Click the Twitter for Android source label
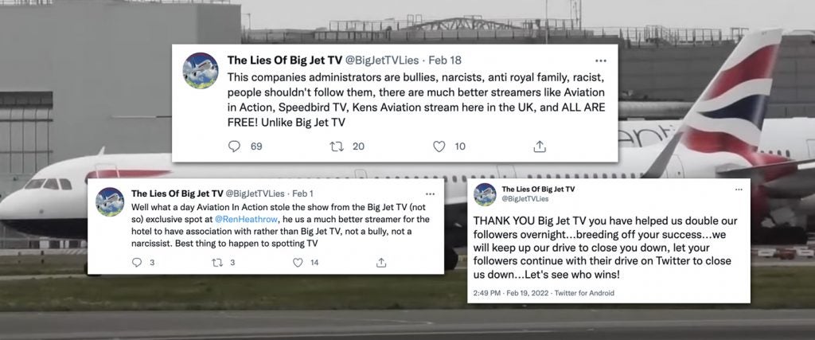The image size is (815, 340). point(584,293)
